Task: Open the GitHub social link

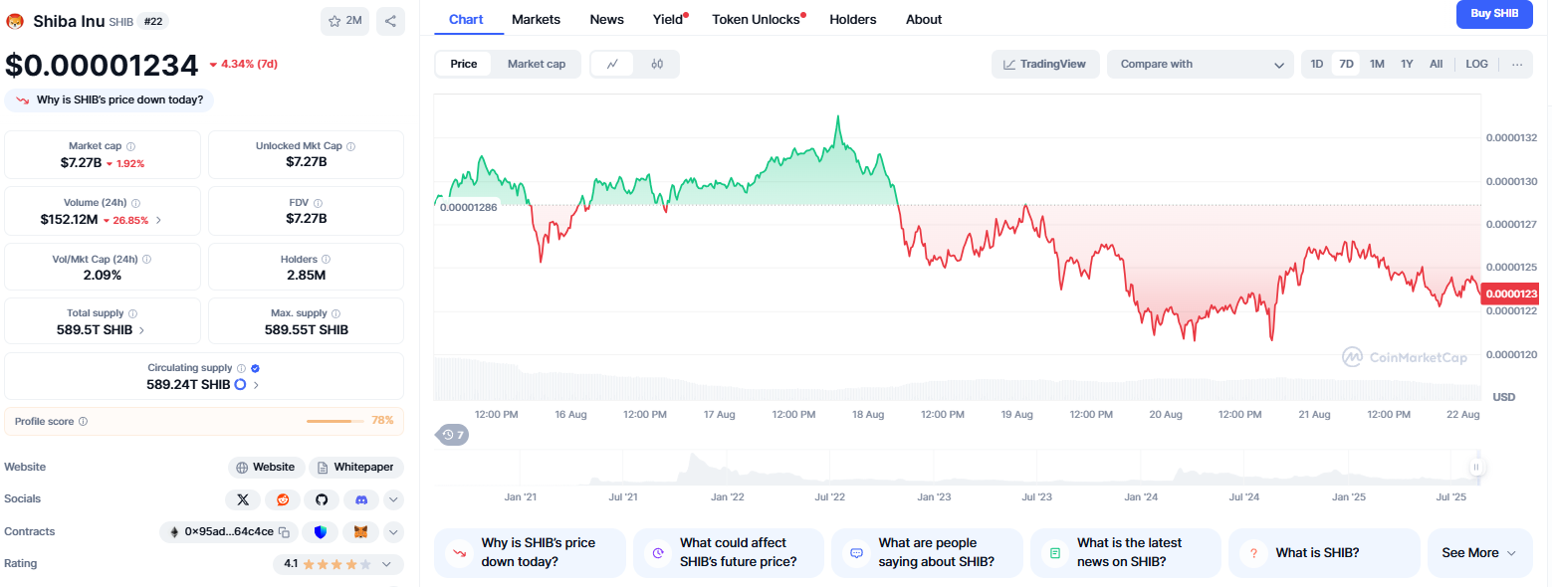Action: 322,499
